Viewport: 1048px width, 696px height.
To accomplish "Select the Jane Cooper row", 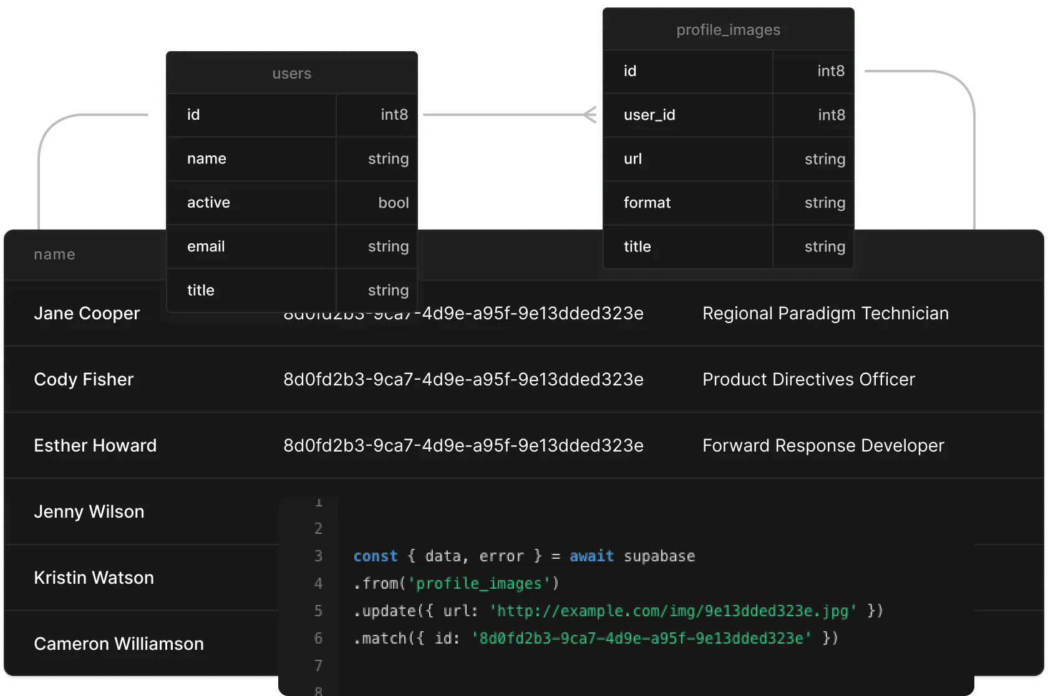I will point(523,313).
